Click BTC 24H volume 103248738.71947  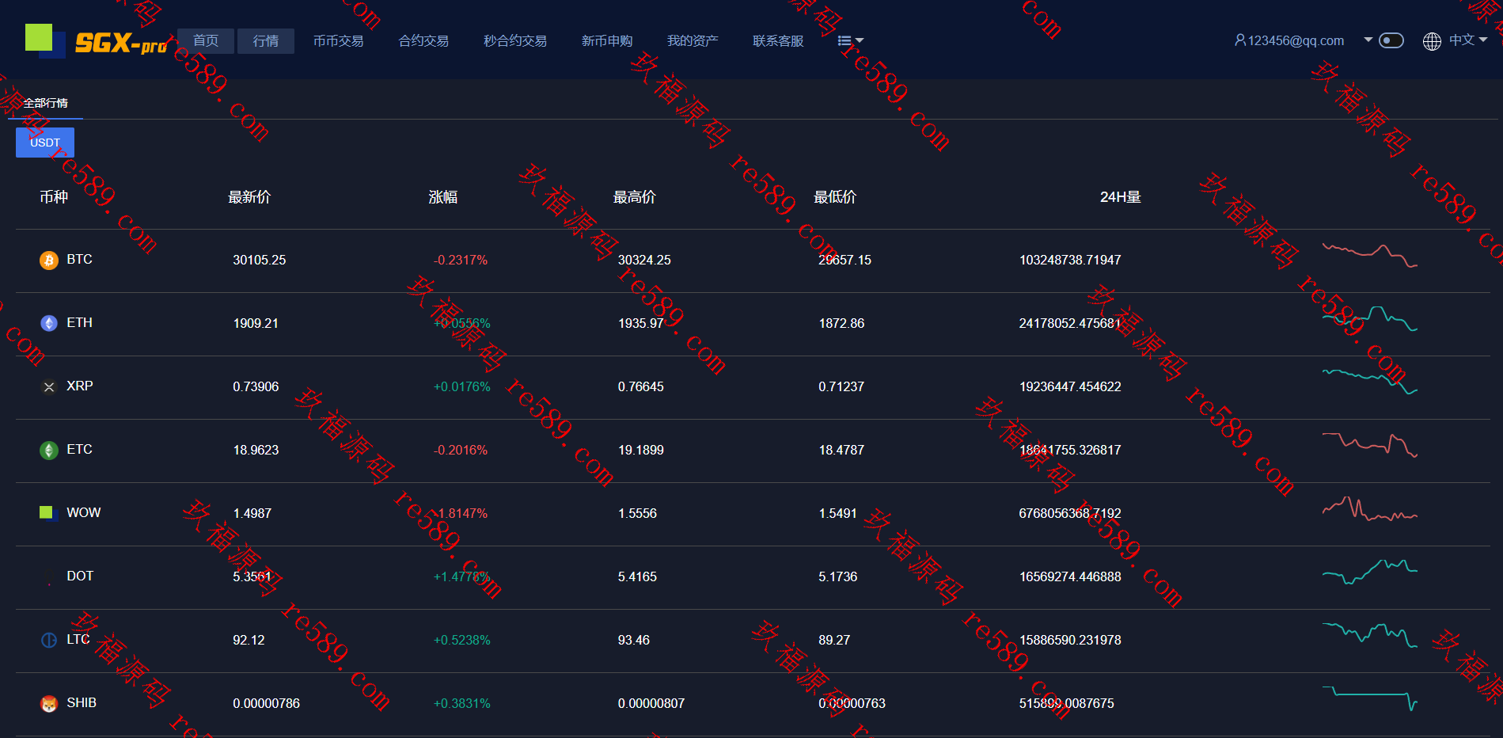click(1070, 261)
